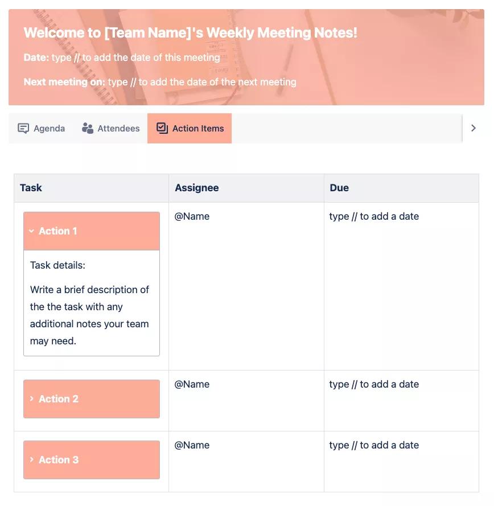
Task: Click the due date field for Action 1
Action: [x=374, y=216]
